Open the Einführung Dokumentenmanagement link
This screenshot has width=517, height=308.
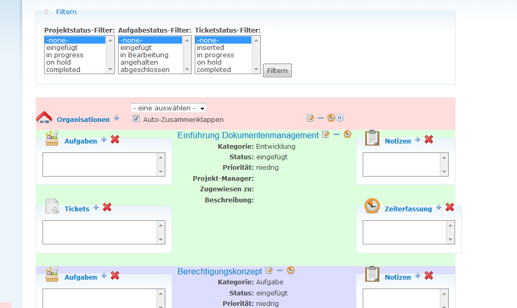tap(248, 136)
